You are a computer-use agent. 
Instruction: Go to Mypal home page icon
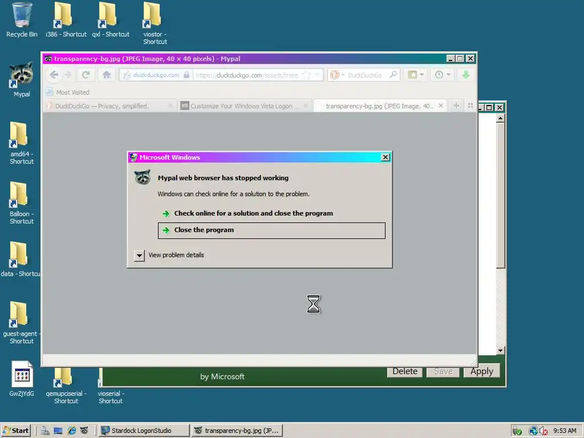pos(107,75)
